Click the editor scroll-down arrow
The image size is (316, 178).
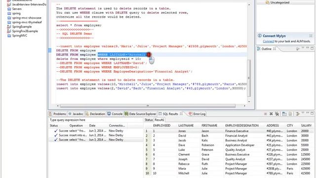(249, 101)
